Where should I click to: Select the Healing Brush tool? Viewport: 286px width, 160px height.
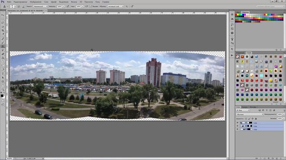click(x=3, y=39)
